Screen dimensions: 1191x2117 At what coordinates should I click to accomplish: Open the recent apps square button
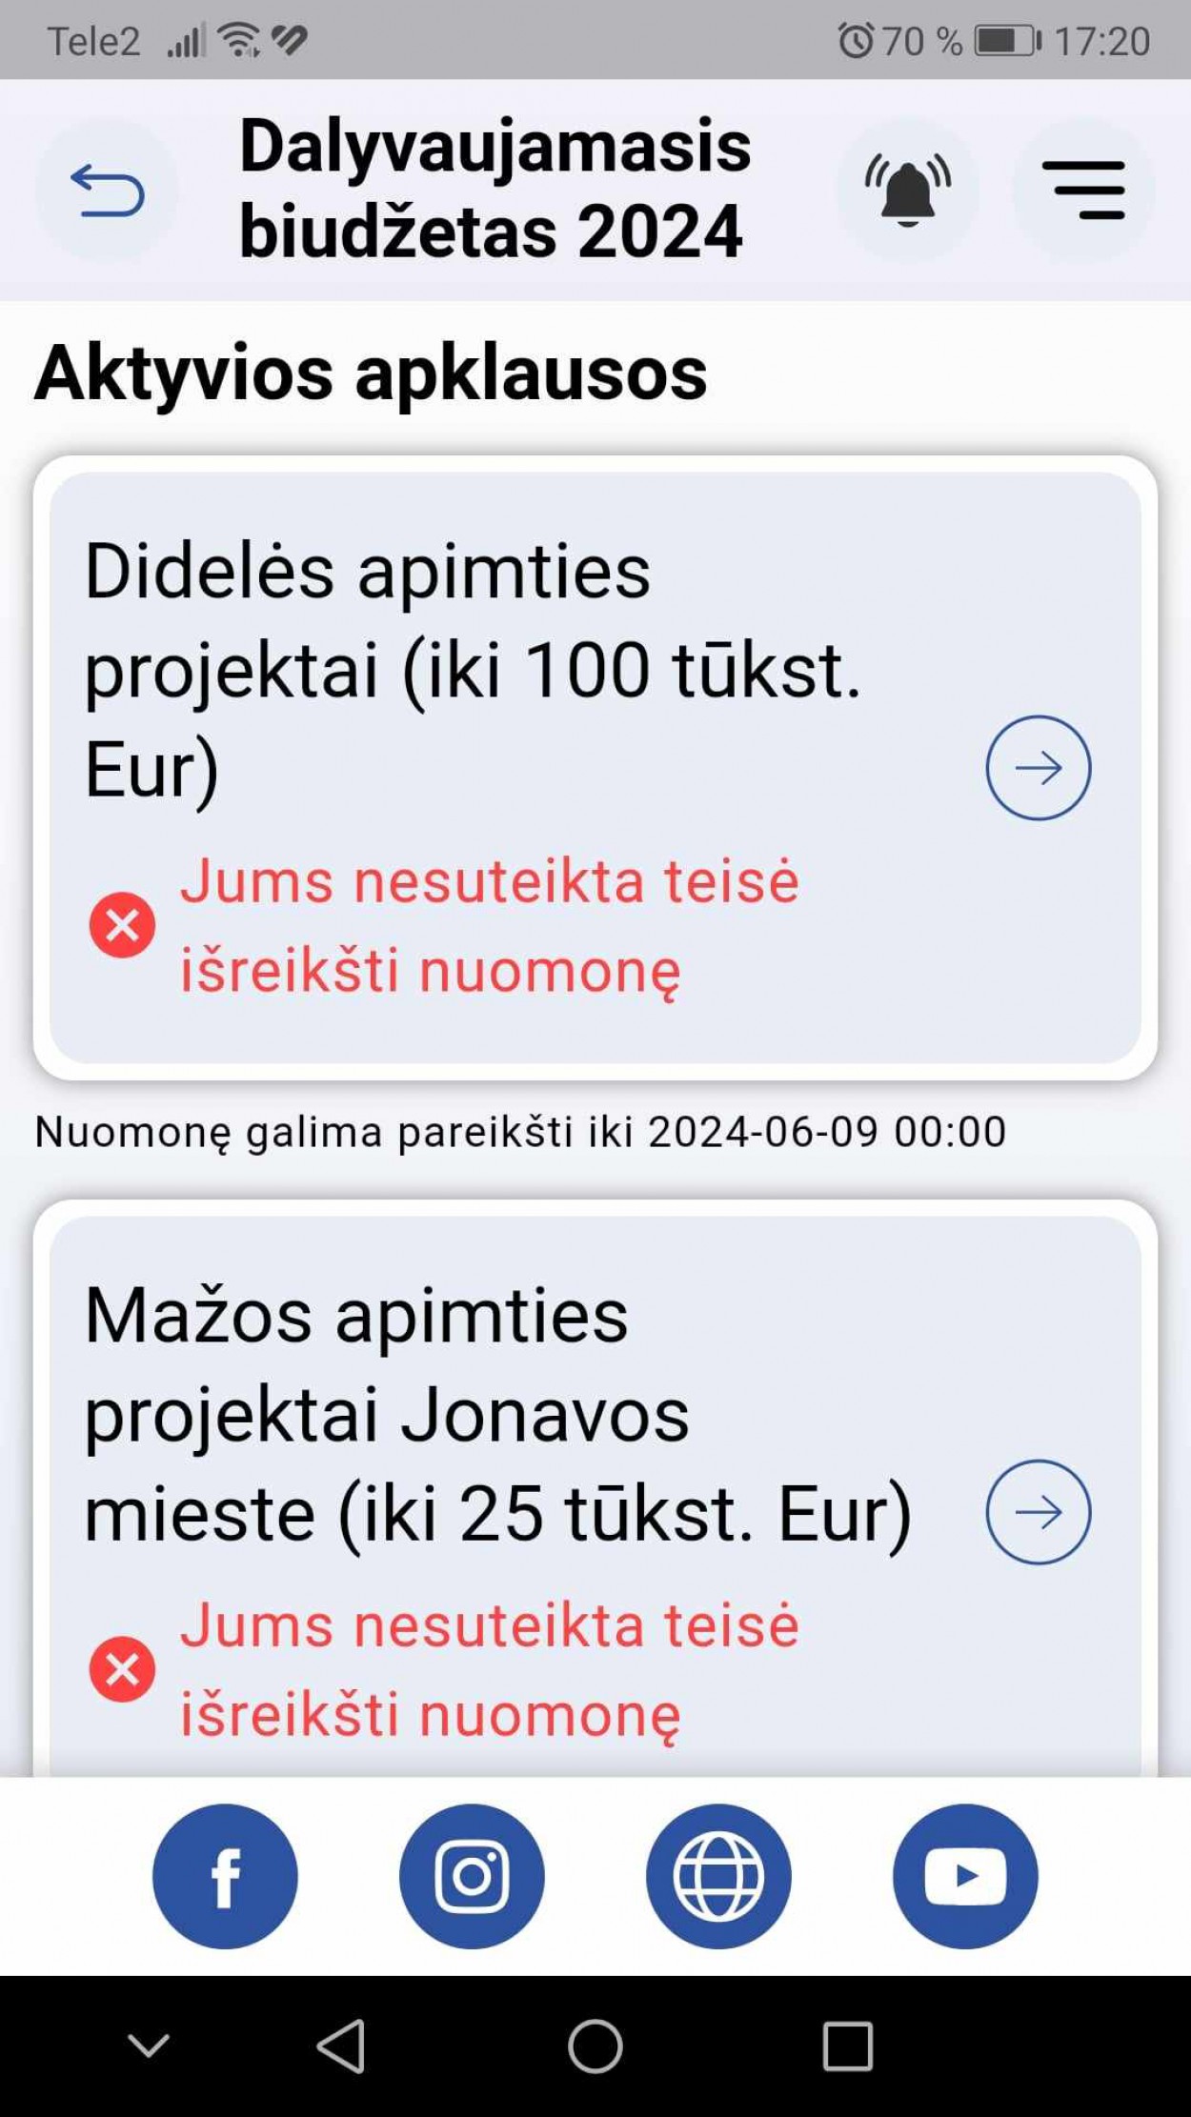(847, 2046)
